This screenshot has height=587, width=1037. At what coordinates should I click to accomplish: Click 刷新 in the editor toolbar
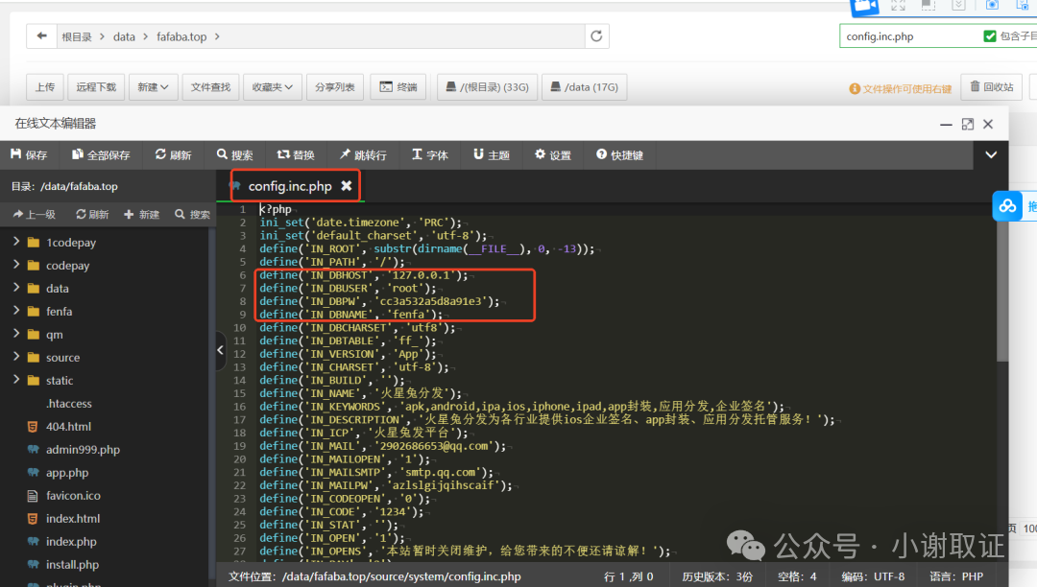pos(173,155)
